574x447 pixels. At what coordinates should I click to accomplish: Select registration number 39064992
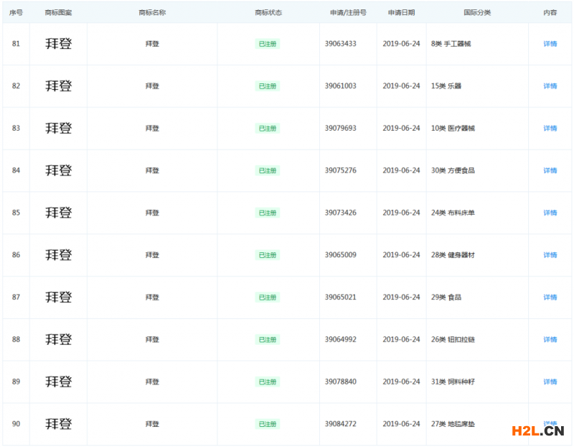(340, 339)
